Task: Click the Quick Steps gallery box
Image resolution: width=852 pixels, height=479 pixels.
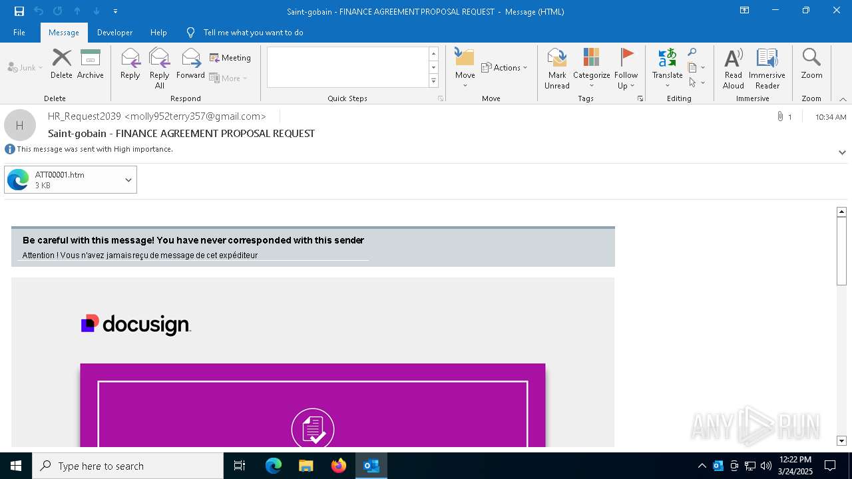Action: click(347, 67)
